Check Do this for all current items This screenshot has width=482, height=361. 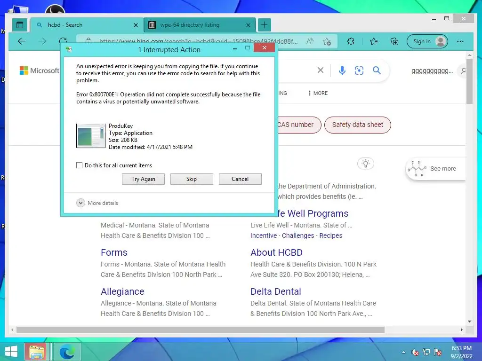(79, 165)
